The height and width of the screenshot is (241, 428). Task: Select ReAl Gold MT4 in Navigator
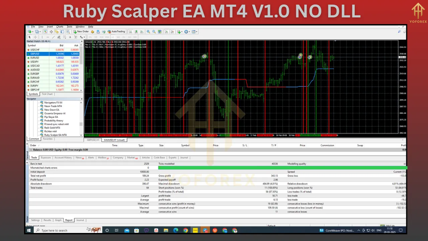pos(52,128)
